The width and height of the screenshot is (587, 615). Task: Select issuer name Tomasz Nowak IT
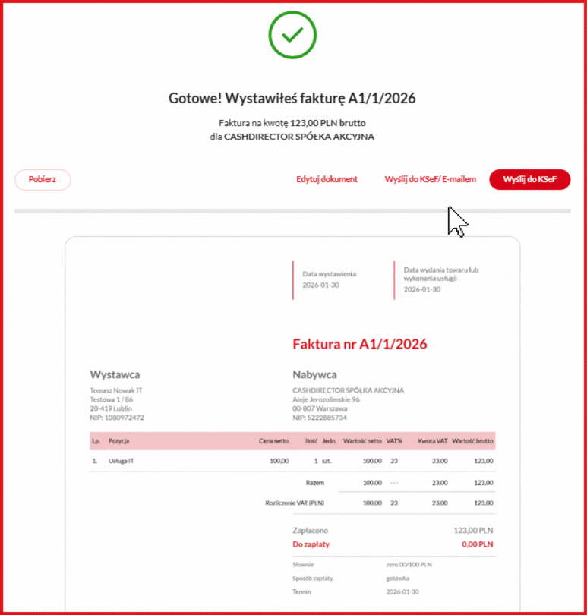click(x=116, y=390)
